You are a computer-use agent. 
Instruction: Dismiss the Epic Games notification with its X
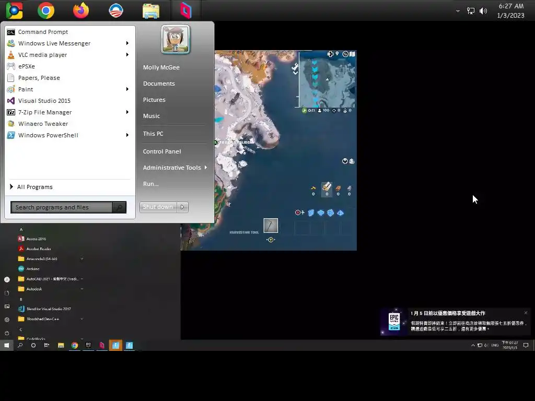(526, 313)
